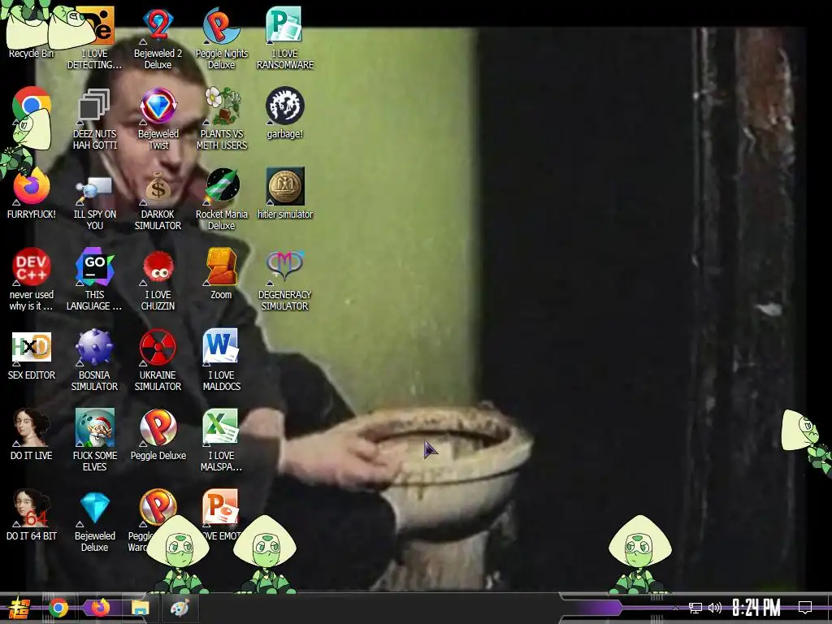The height and width of the screenshot is (624, 832).
Task: Show hidden system tray icons
Action: point(675,608)
